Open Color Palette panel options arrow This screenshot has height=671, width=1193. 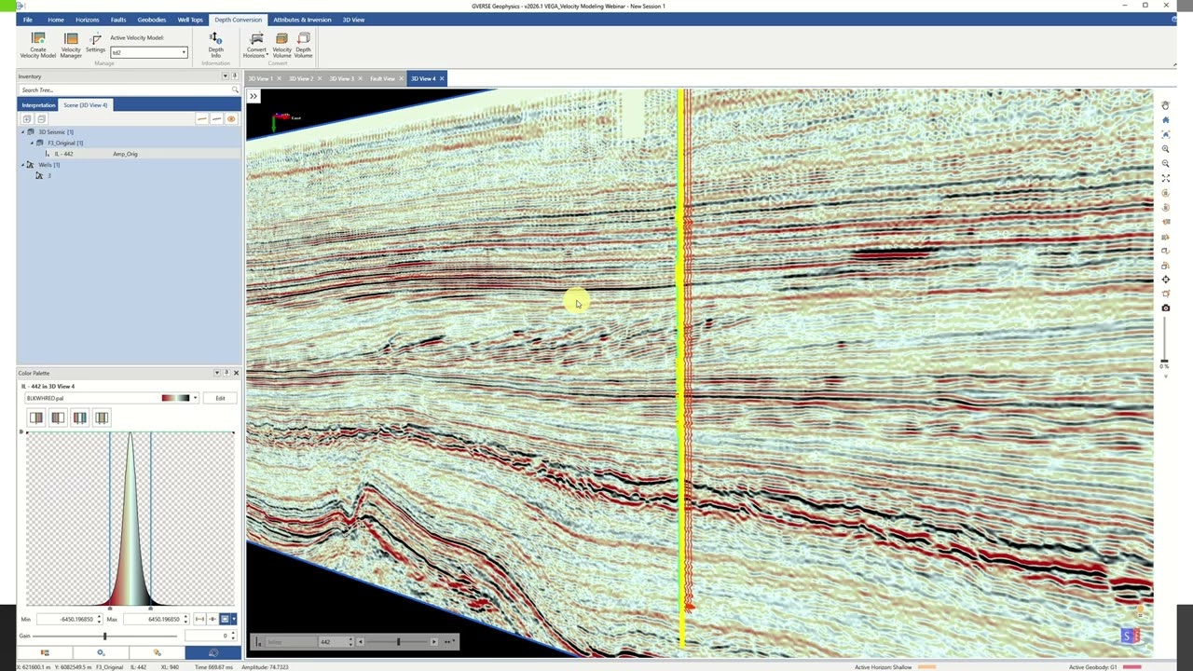[x=217, y=373]
